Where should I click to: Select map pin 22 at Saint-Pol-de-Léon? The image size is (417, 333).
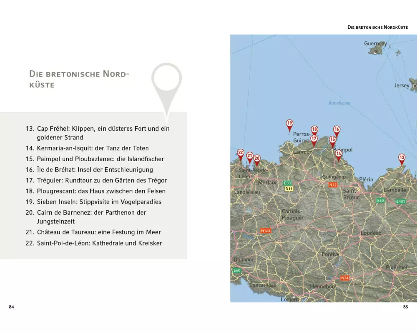pos(240,153)
